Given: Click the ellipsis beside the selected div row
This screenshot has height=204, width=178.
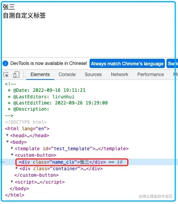Looking at the screenshot, I should point(3,162).
